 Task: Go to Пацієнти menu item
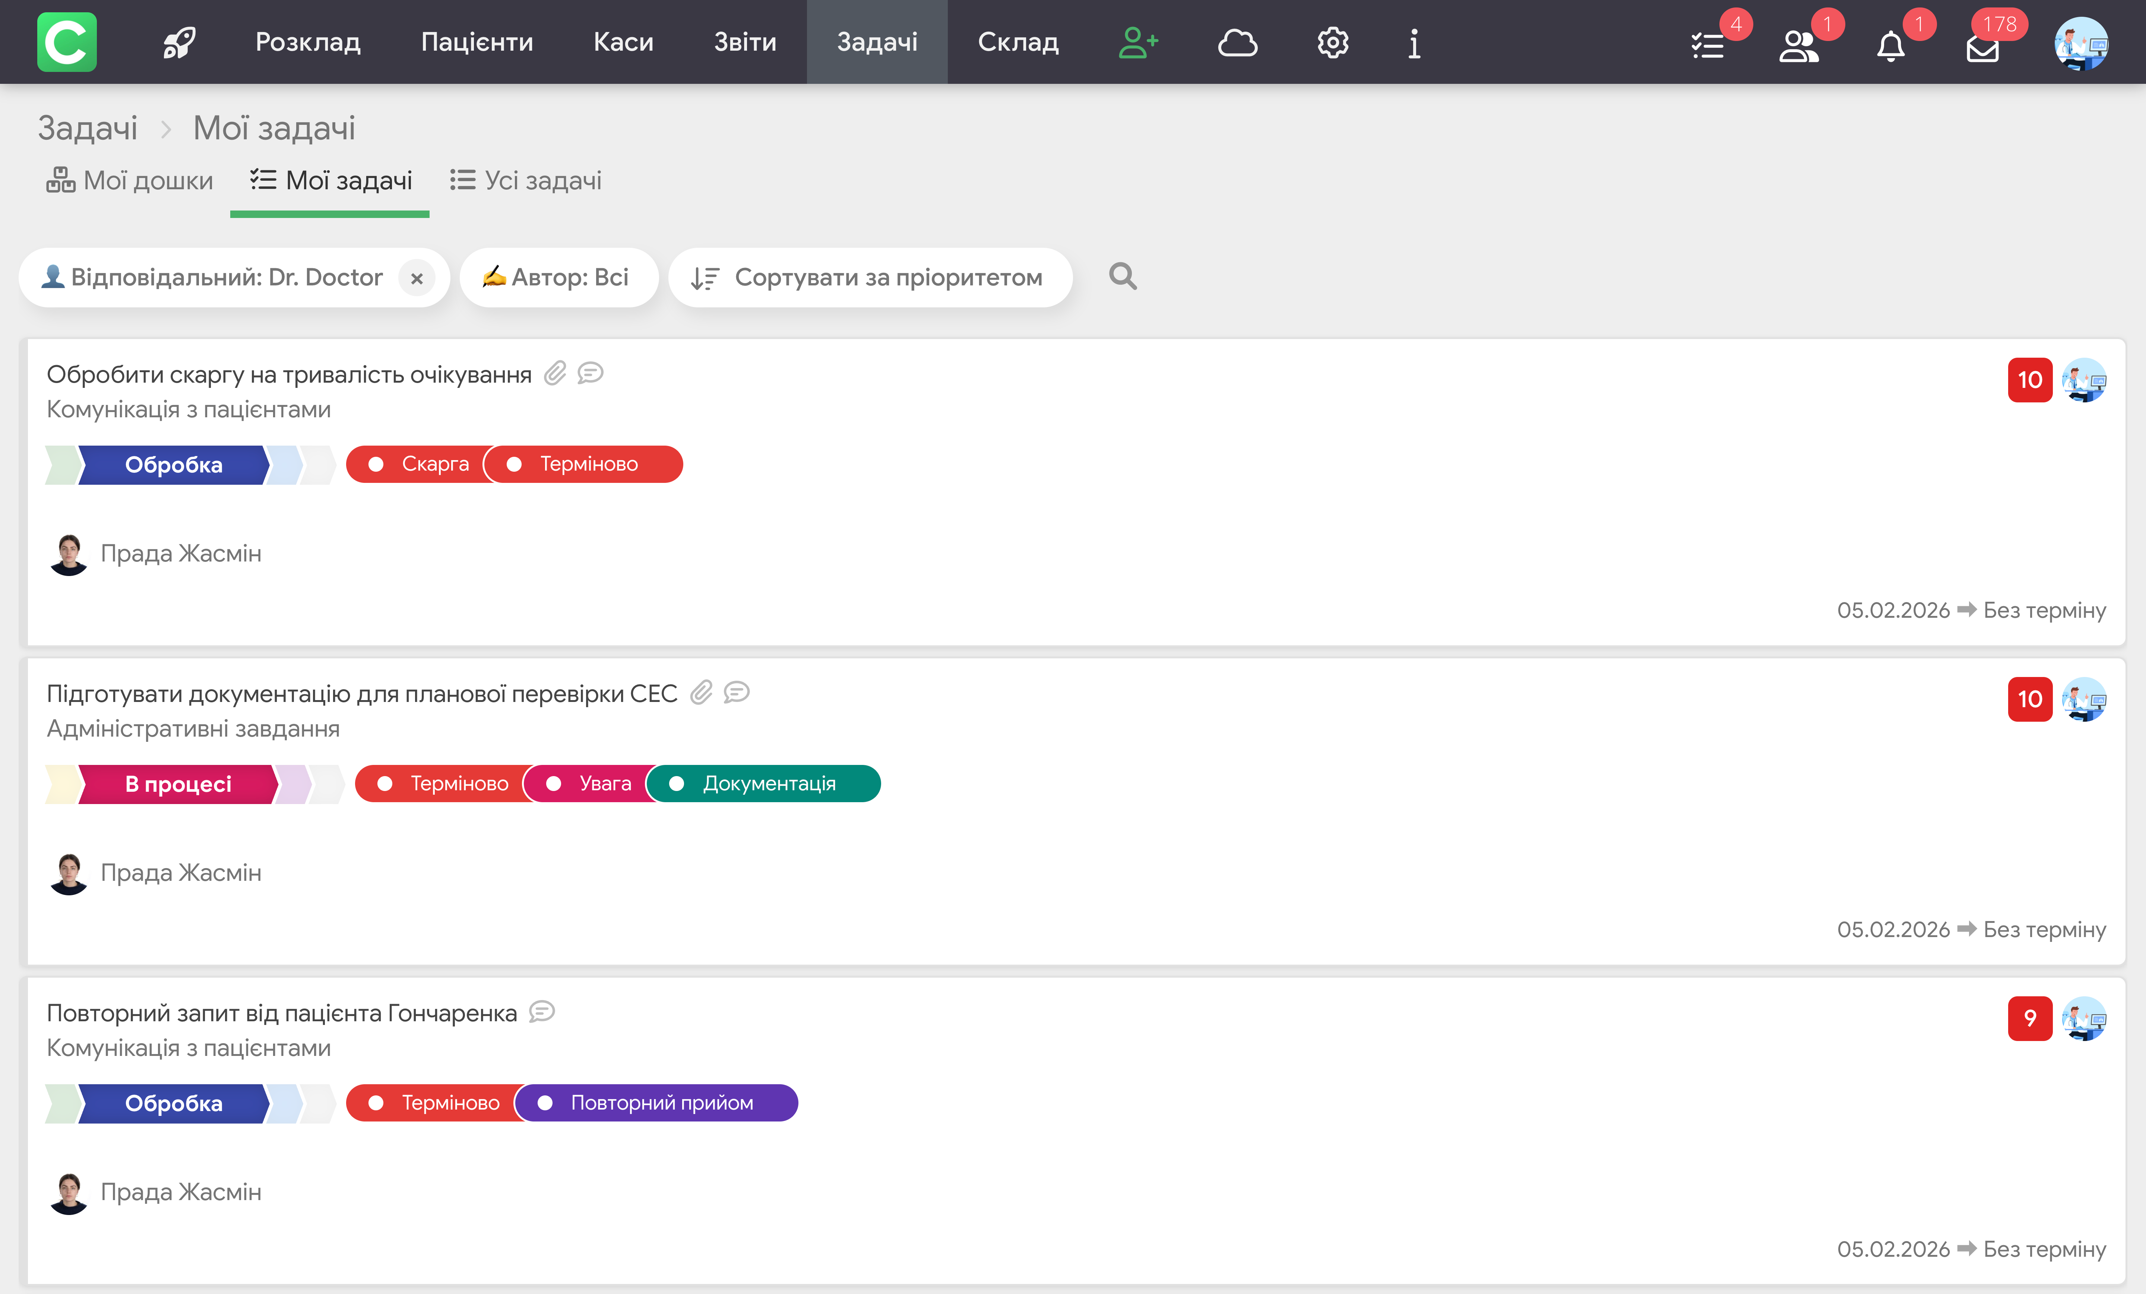[x=477, y=42]
